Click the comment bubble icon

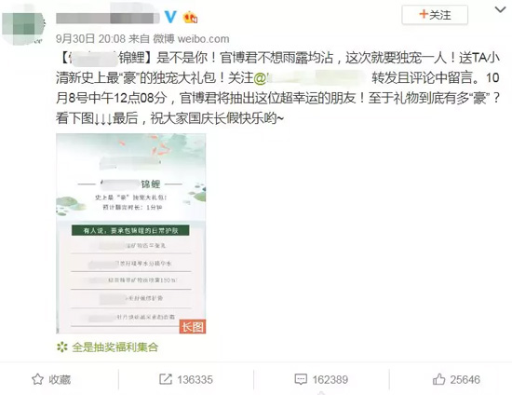point(301,379)
